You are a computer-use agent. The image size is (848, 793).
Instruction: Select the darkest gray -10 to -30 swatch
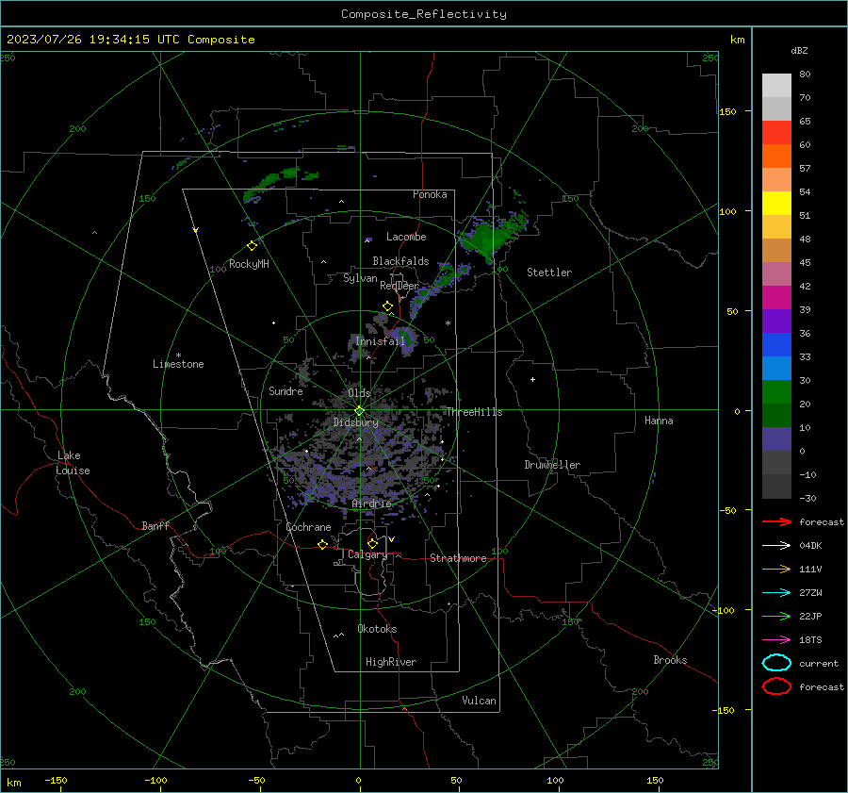pos(776,487)
